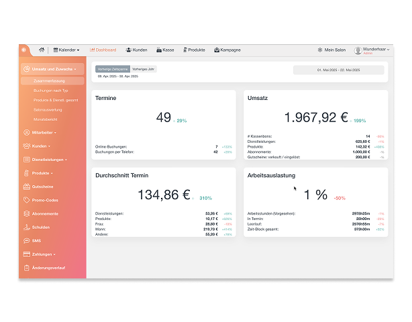Open Schulden in the sidebar
The width and height of the screenshot is (412, 322).
[x=41, y=227]
